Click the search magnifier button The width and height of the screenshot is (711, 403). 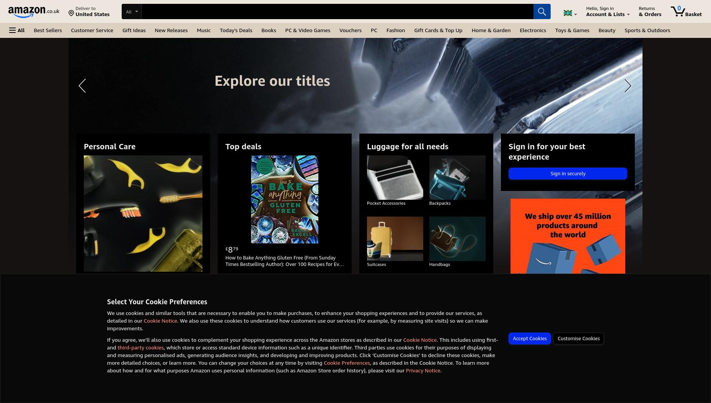(542, 11)
